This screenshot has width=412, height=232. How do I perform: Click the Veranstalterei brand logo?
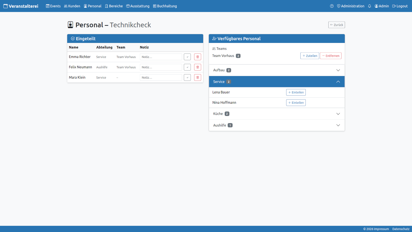click(21, 6)
